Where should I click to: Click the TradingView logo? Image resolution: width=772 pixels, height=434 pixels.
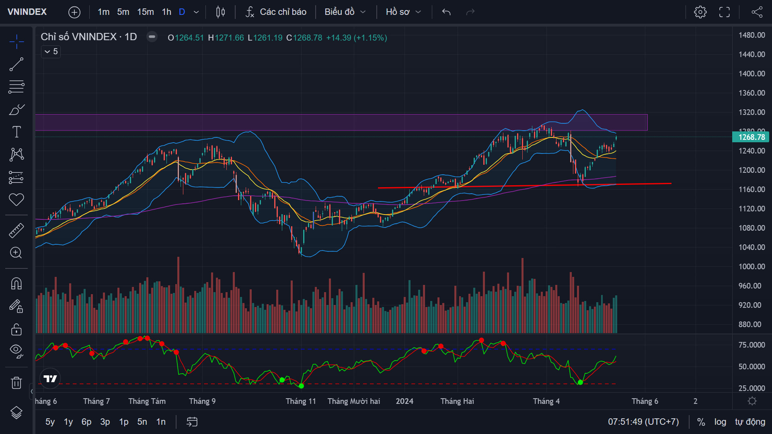(x=50, y=379)
